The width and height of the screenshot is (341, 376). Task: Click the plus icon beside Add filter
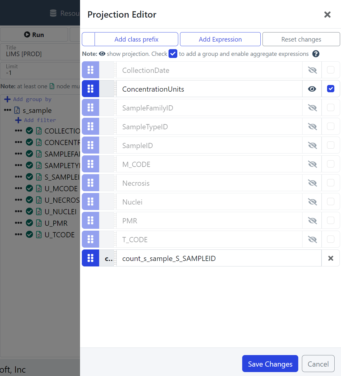click(x=18, y=120)
